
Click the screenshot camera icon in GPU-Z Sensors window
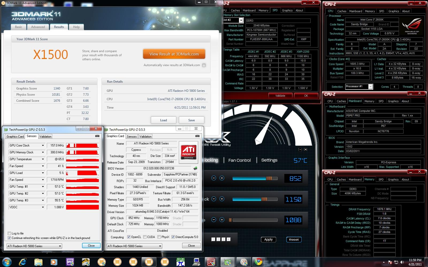(x=97, y=136)
